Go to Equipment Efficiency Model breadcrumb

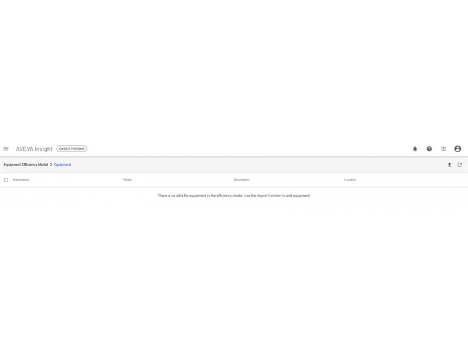point(26,164)
